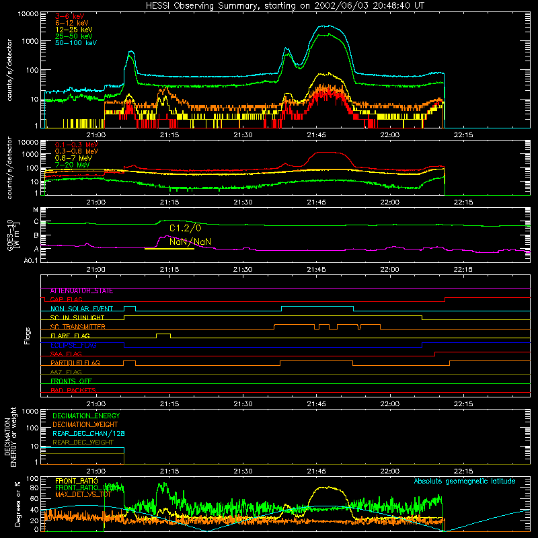Click 21:45 tick label under top panel
The image size is (538, 538).
(316, 135)
